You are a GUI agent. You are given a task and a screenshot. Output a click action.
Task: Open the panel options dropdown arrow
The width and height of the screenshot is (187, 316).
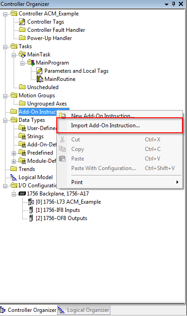(167, 4)
